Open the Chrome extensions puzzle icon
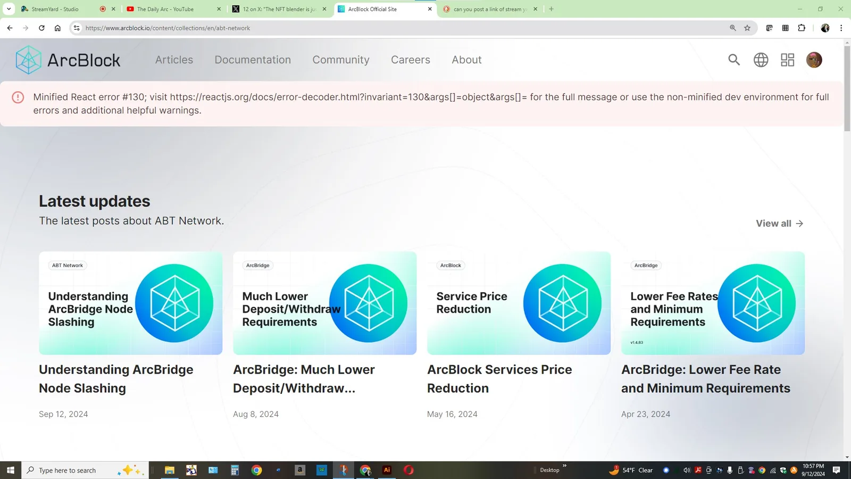This screenshot has width=851, height=479. (802, 28)
